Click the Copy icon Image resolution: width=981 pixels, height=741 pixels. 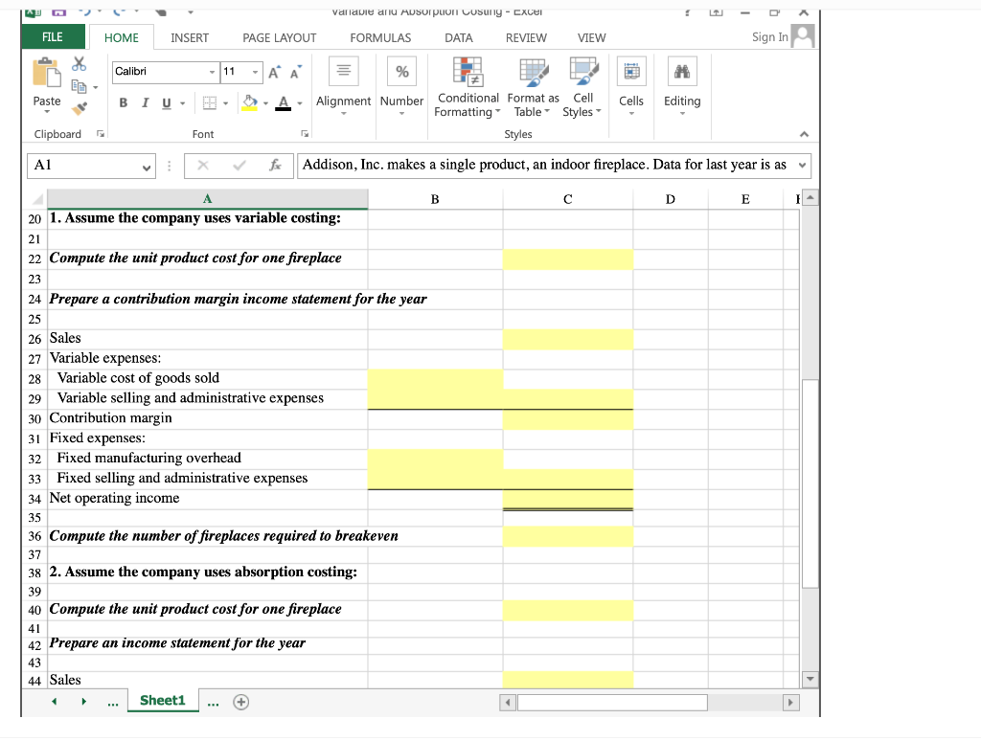(79, 86)
